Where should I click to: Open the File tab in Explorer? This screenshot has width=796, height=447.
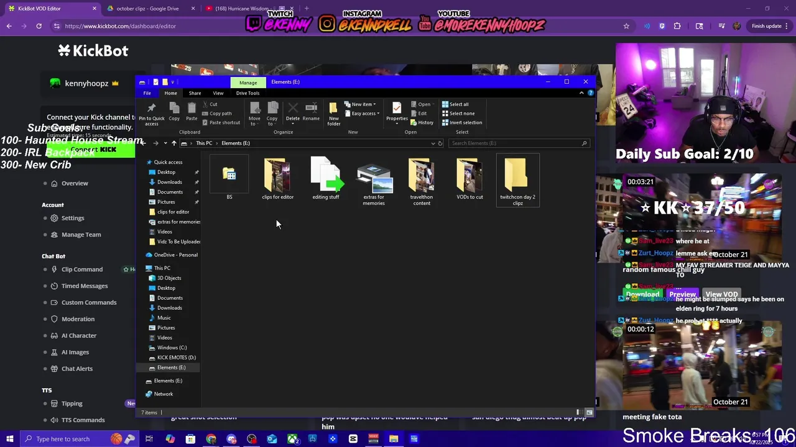click(147, 93)
